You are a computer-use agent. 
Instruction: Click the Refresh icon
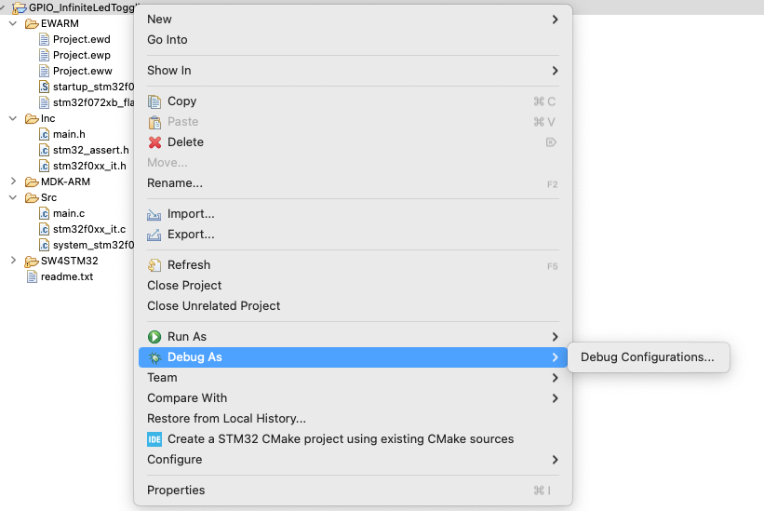[154, 265]
